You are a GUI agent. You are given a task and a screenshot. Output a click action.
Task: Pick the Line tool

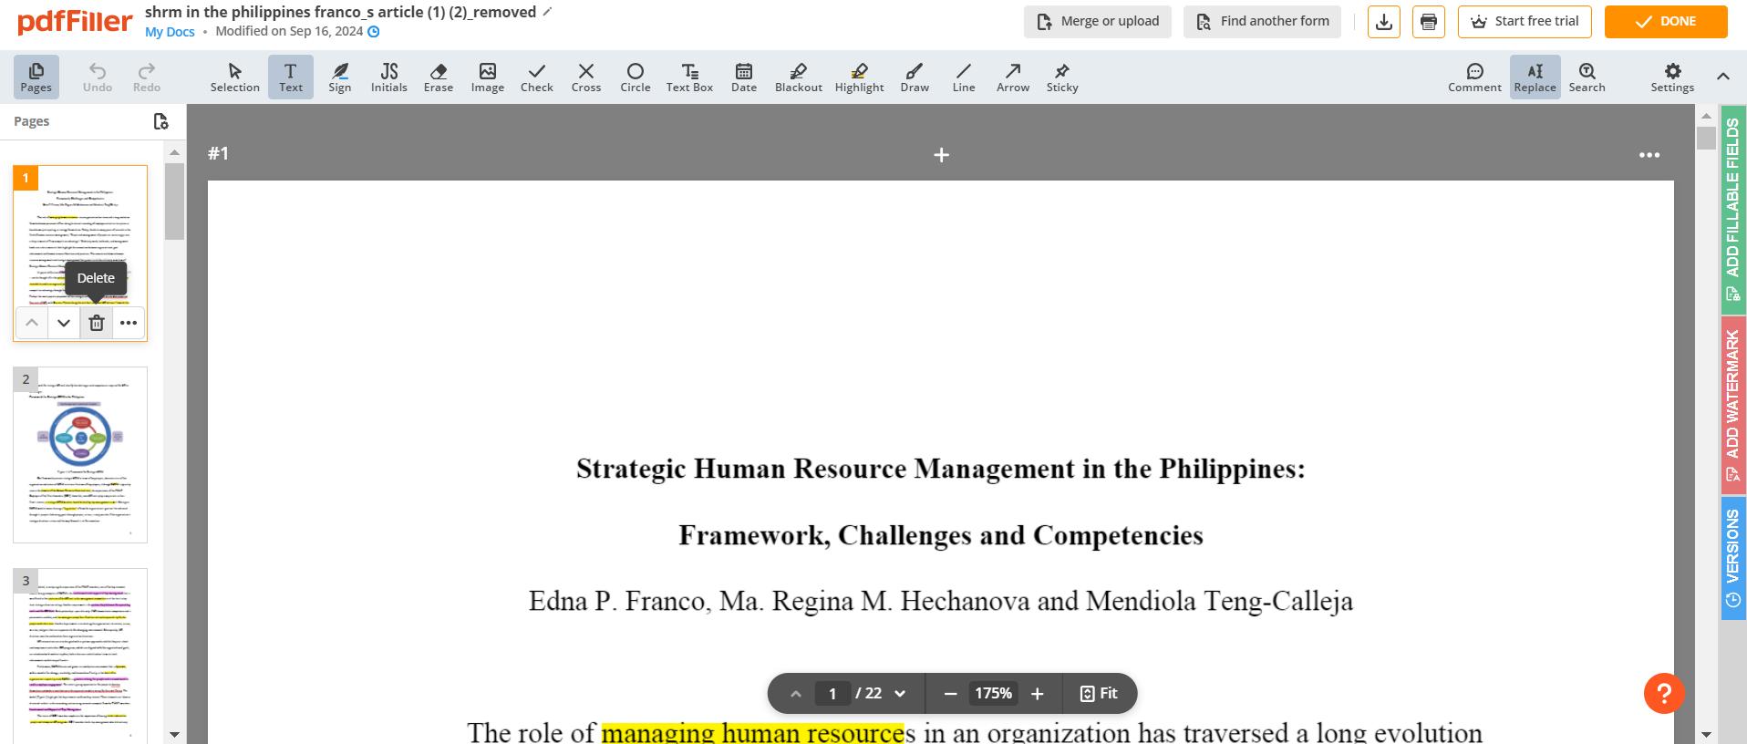(x=964, y=77)
